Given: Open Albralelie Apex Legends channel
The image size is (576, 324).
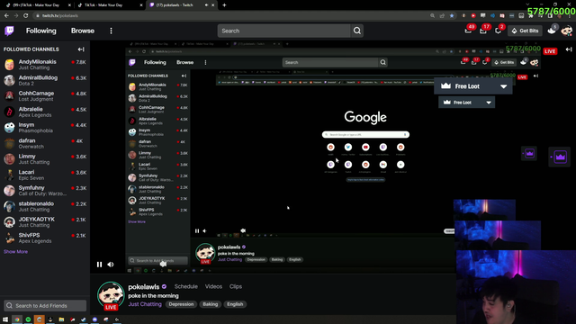Looking at the screenshot, I should point(45,112).
